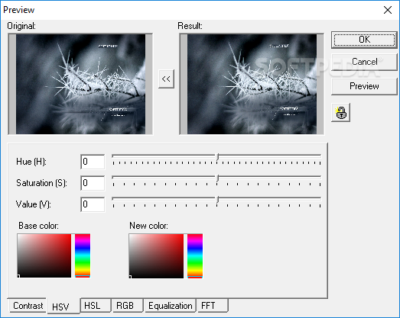Click the Value (V) slider thumb

218,200
